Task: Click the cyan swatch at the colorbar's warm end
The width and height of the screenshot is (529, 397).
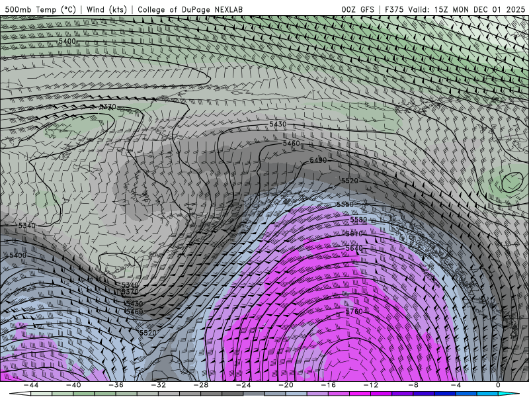Action: pos(509,394)
